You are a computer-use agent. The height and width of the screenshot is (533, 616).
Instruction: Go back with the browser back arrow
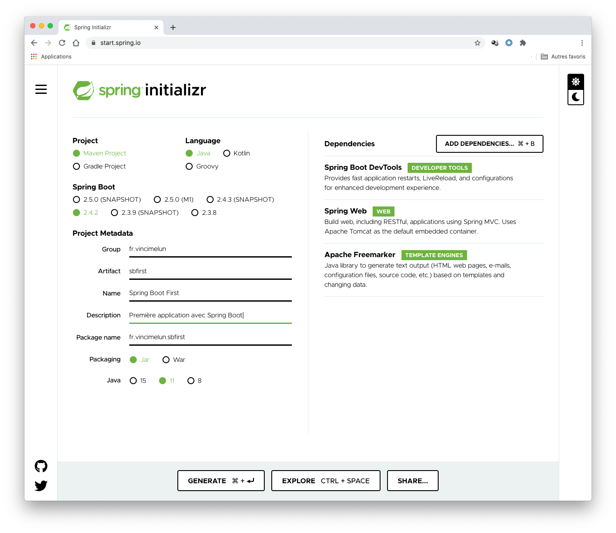coord(34,43)
